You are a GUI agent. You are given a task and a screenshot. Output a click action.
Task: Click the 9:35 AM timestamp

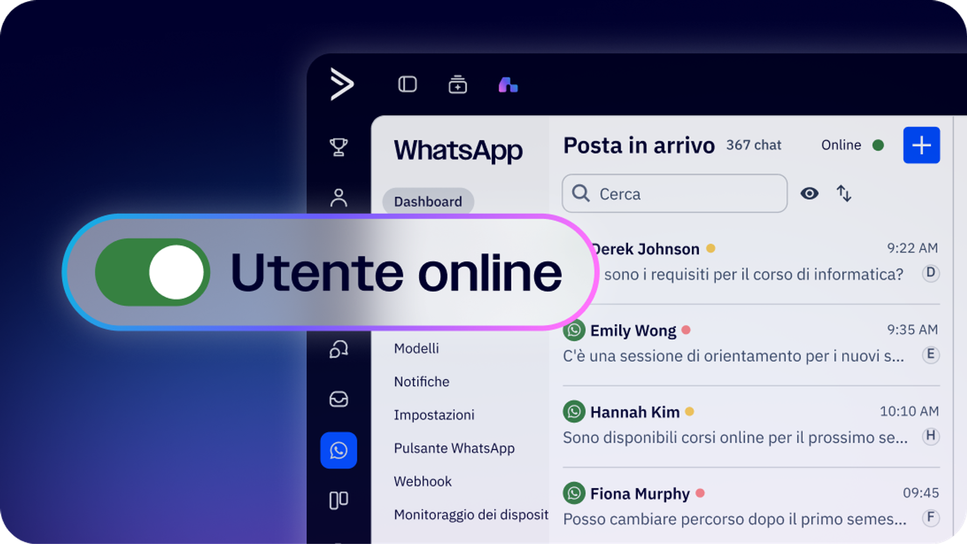[x=913, y=329]
